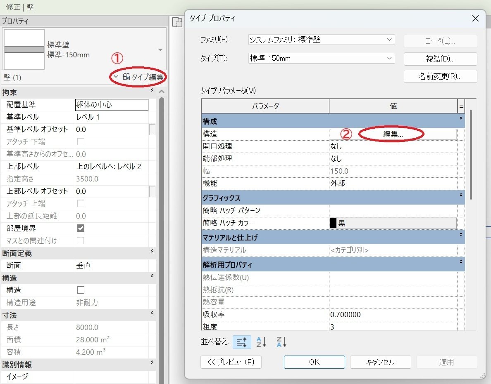Click the 簡略 ハッチ パターン value cell
The height and width of the screenshot is (384, 491).
pos(393,211)
